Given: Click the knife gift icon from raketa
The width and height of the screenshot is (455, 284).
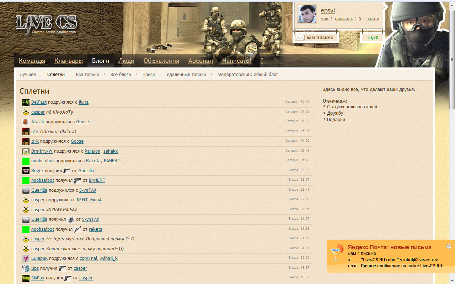Looking at the screenshot, I should (77, 229).
